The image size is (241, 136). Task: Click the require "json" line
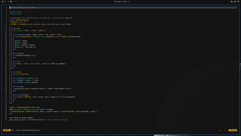[15, 12]
